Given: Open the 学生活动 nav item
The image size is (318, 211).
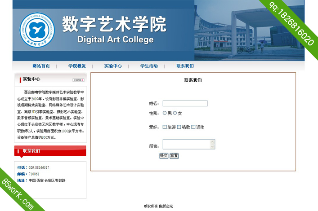Looking at the screenshot, I should pyautogui.click(x=149, y=66).
